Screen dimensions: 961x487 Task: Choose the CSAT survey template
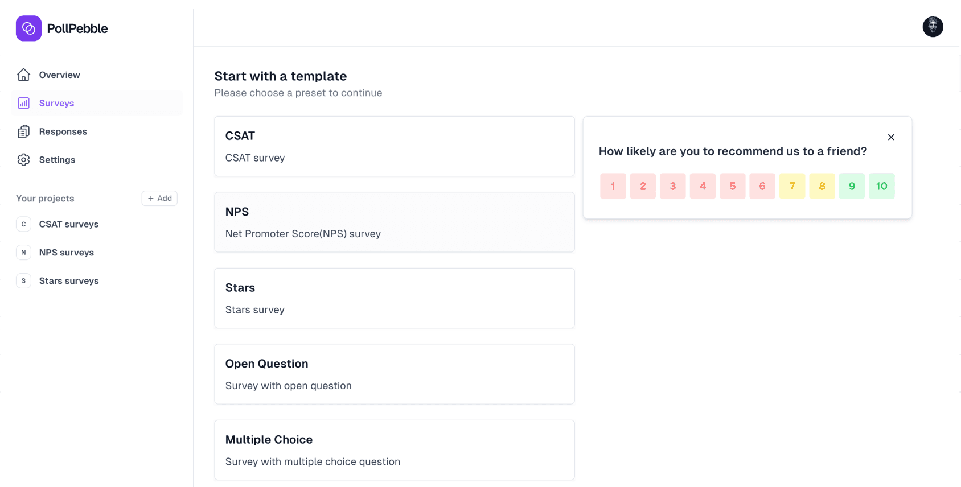(x=394, y=146)
